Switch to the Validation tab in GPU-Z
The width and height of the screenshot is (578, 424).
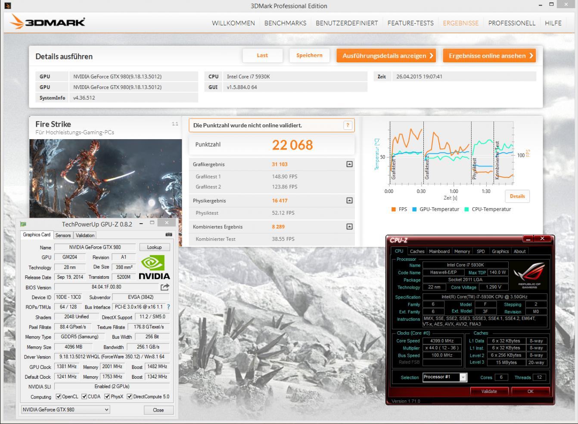coord(85,235)
